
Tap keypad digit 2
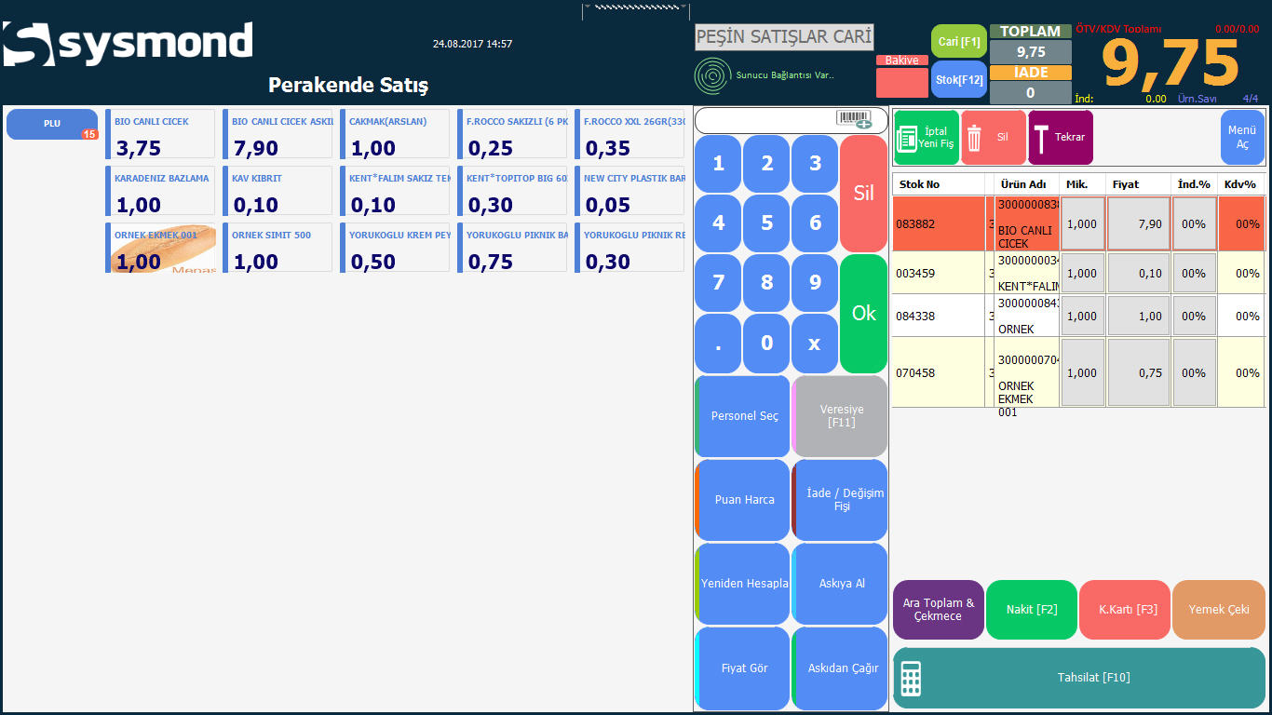click(766, 164)
